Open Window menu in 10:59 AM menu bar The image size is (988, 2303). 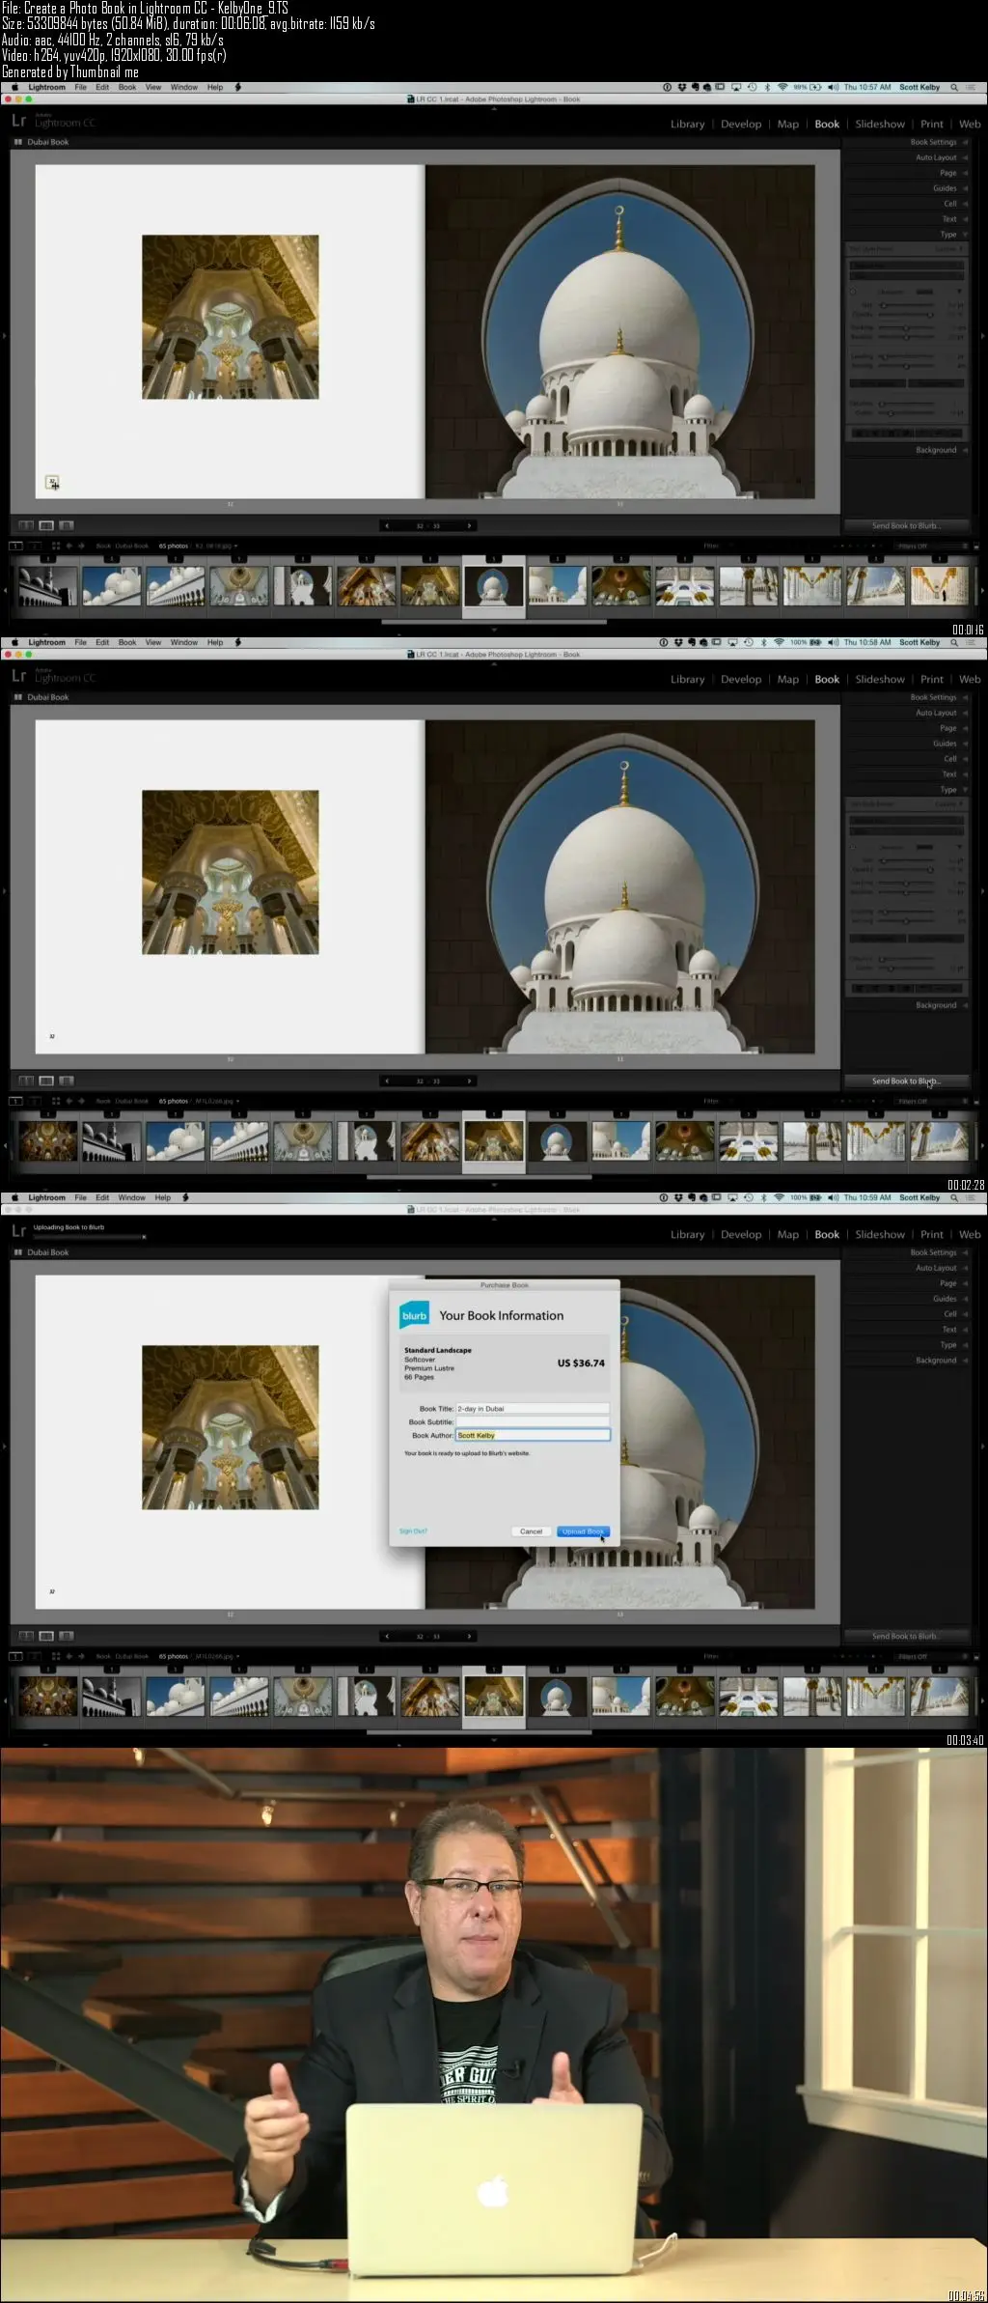pyautogui.click(x=132, y=1197)
